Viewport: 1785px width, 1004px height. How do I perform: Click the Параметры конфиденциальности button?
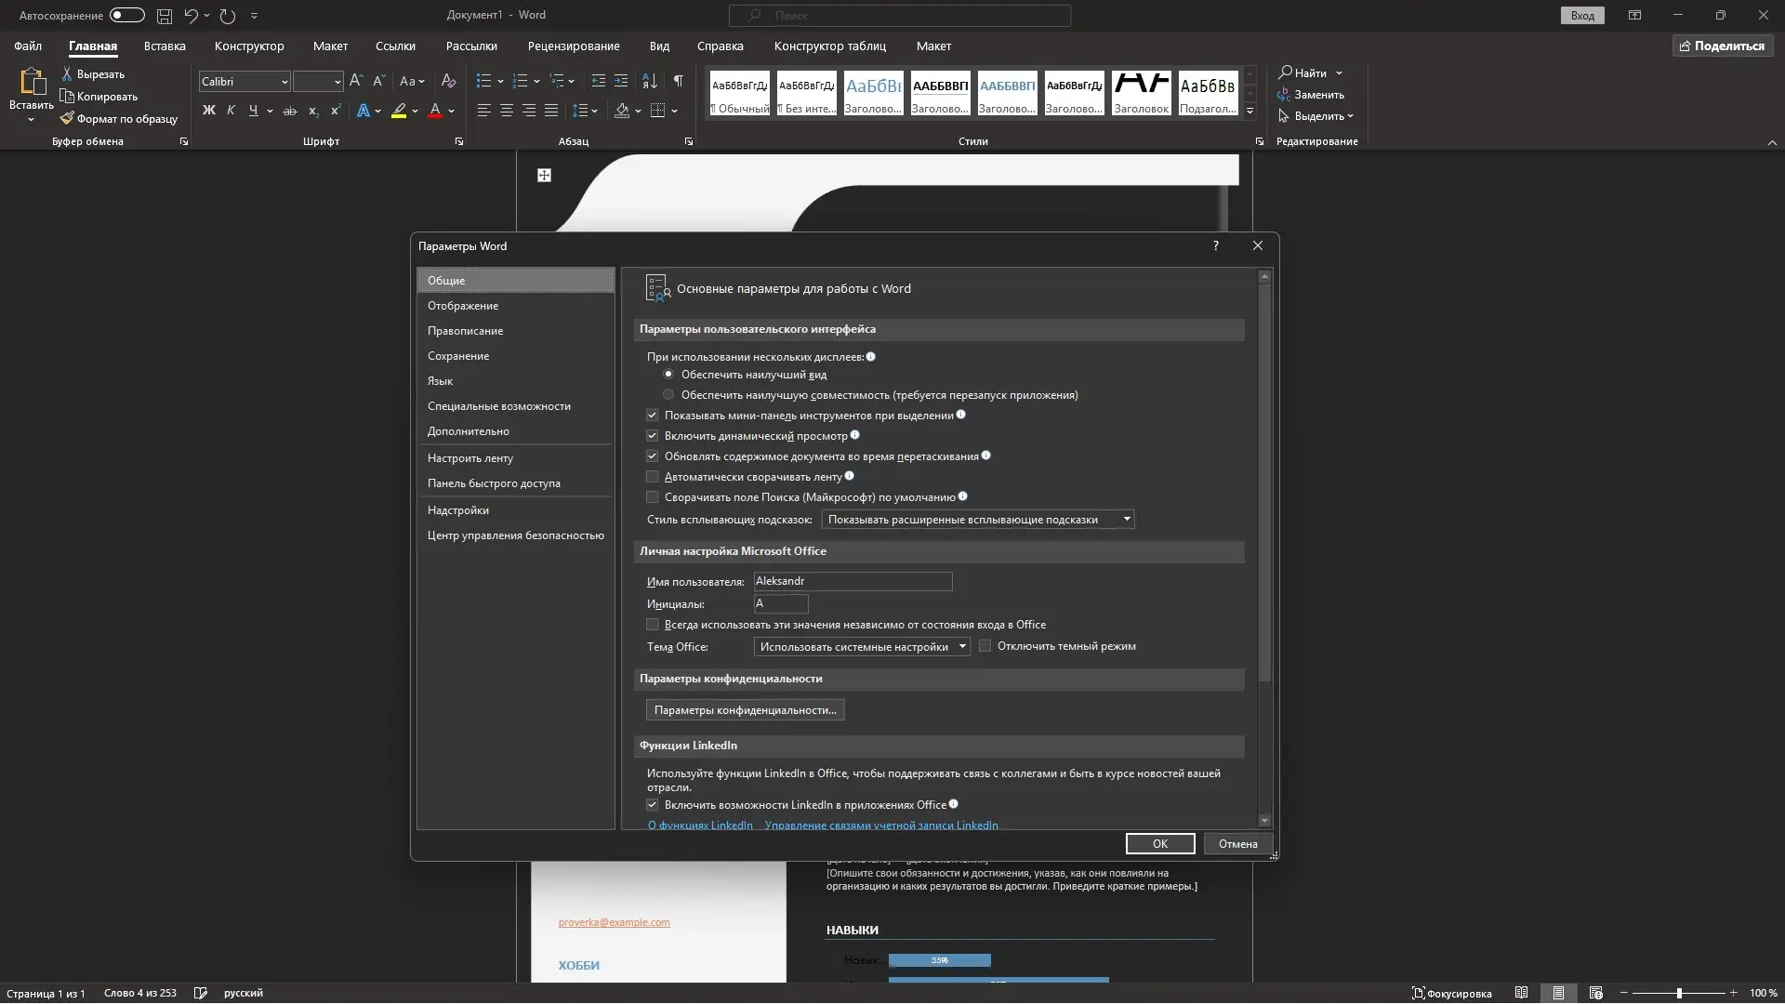745,710
